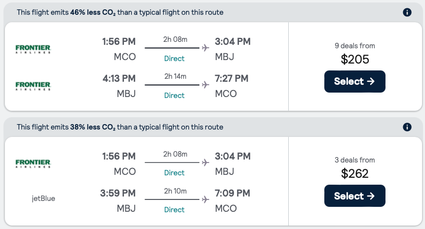
Task: Click Frontier logo on the $262 itinerary
Action: [x=33, y=163]
